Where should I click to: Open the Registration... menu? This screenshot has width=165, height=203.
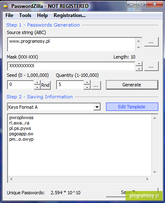(x=69, y=15)
